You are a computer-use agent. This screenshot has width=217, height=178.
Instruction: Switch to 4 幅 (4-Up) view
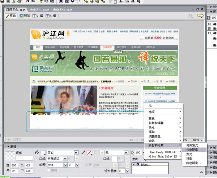[51, 16]
